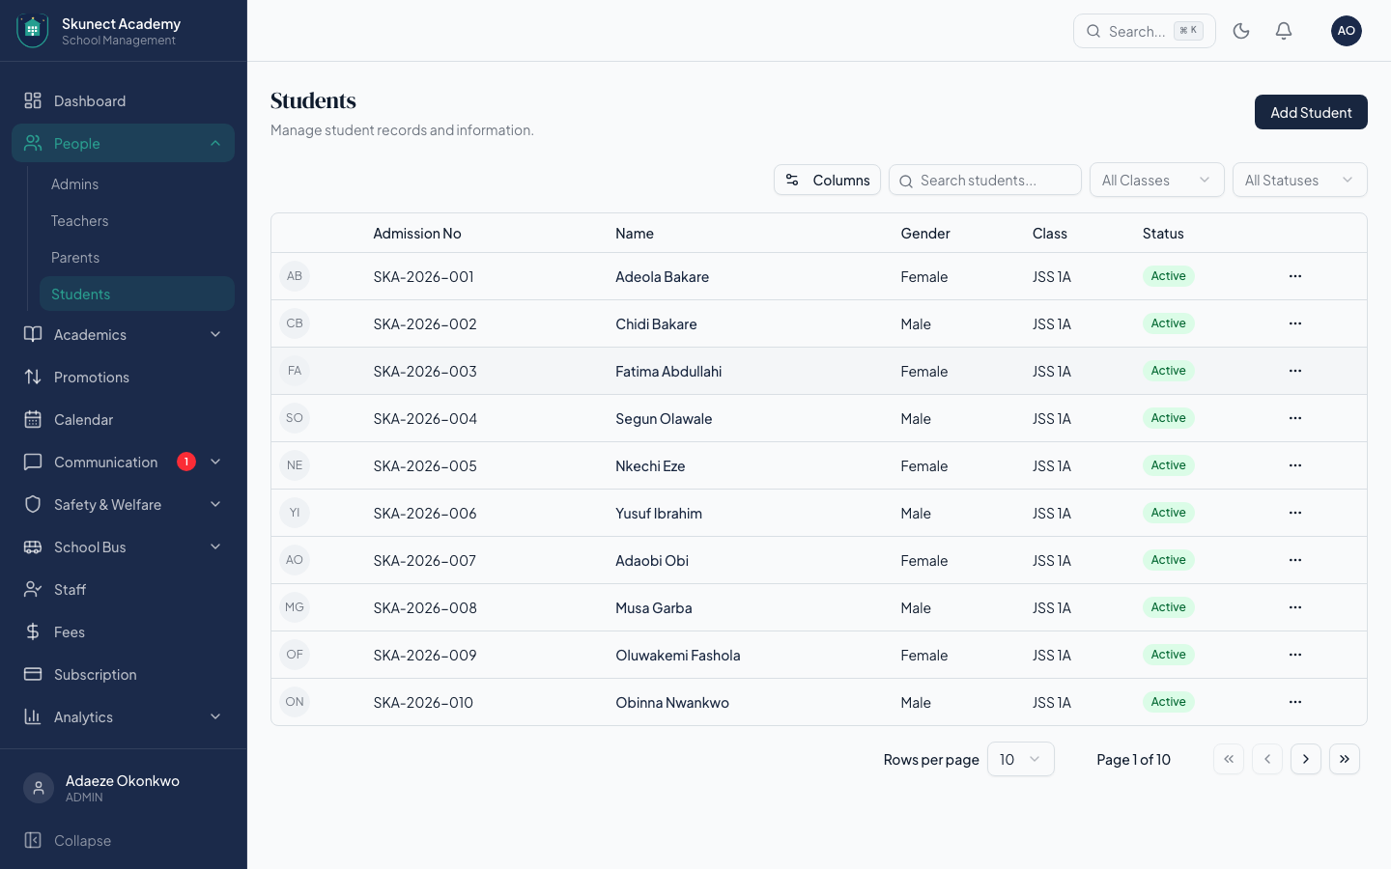Viewport: 1391px width, 869px height.
Task: Open row actions for Nkechi Eze
Action: [x=1295, y=465]
